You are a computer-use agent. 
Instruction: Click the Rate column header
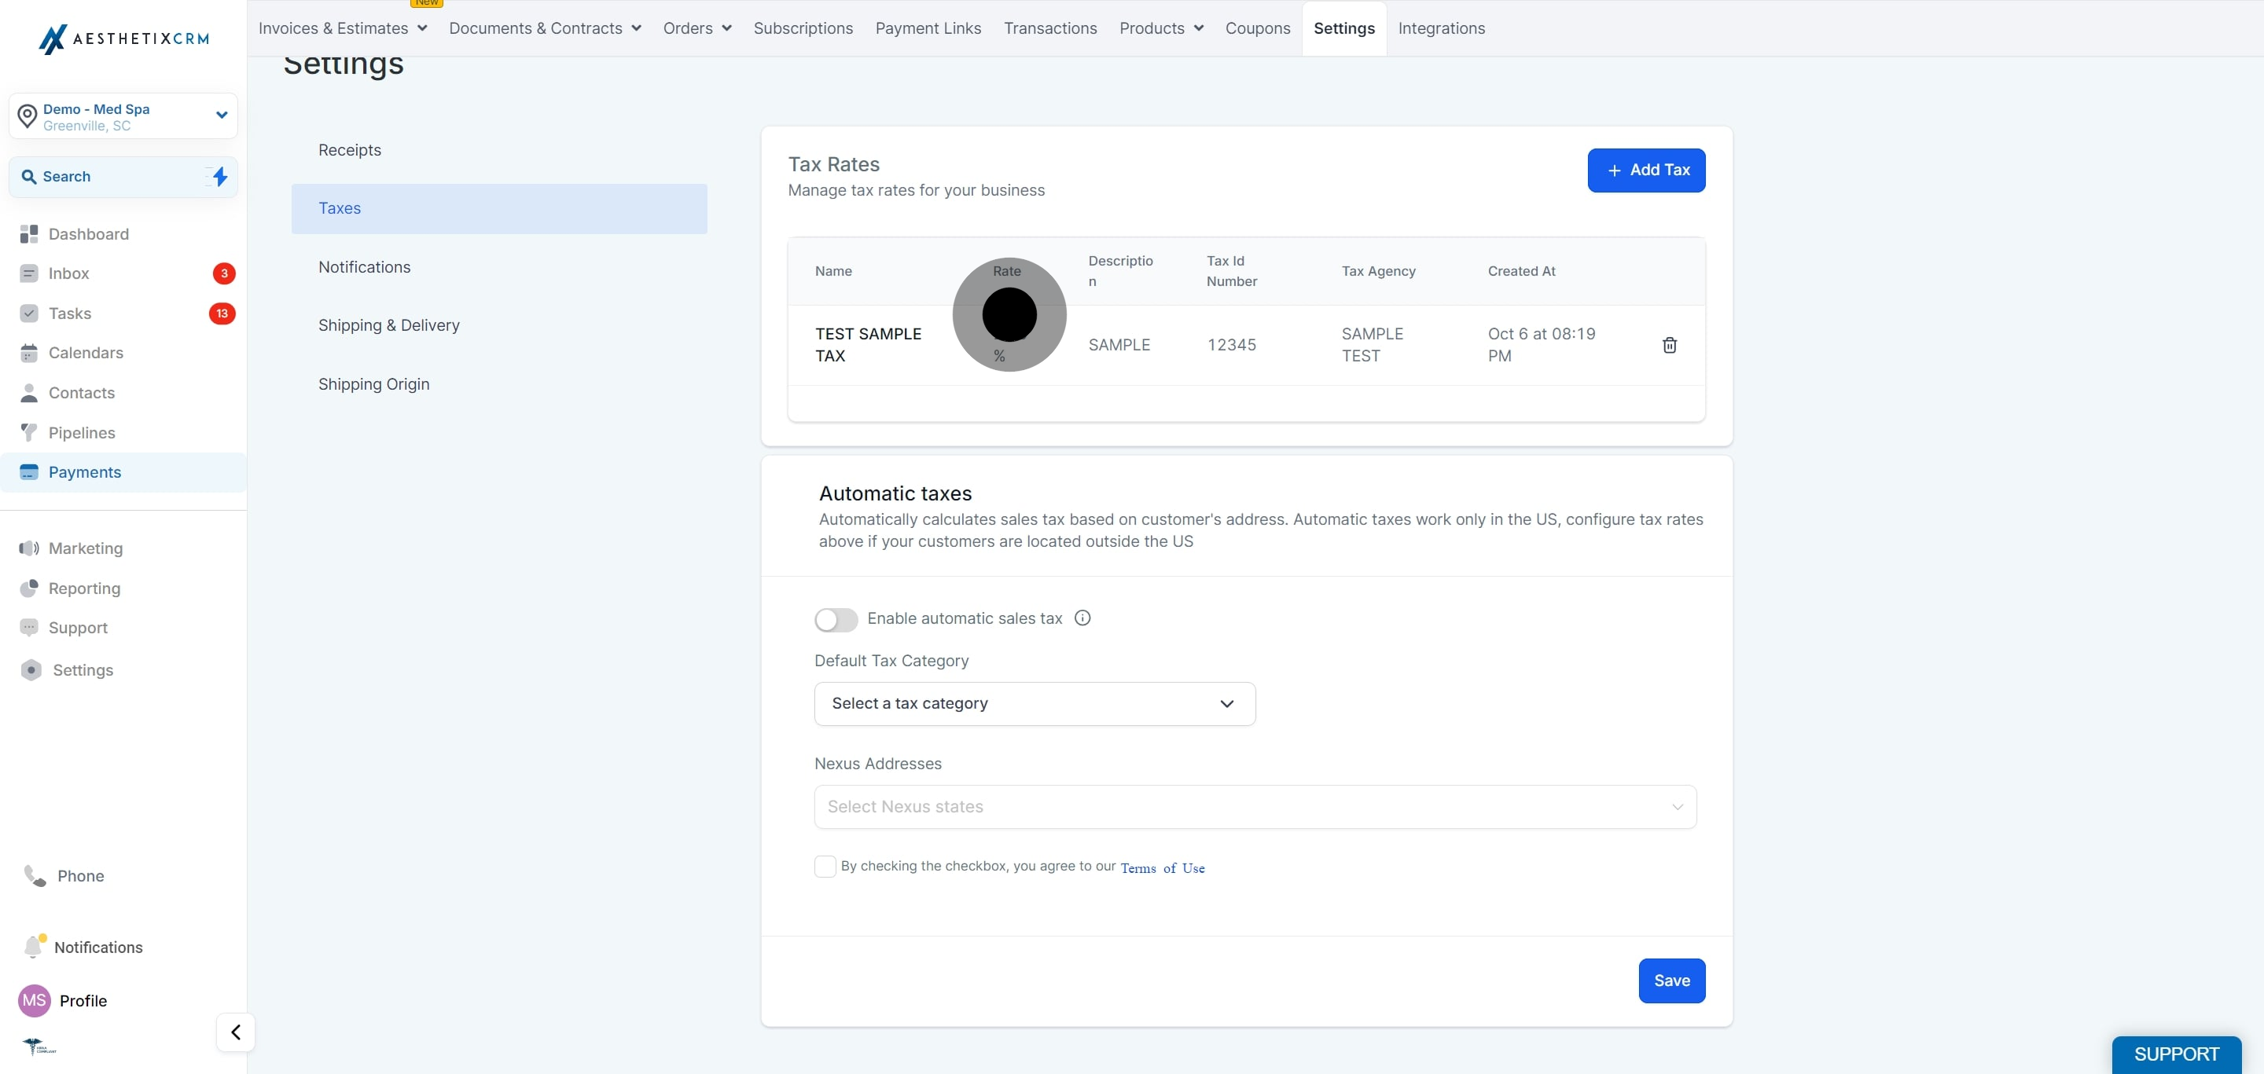click(1006, 271)
